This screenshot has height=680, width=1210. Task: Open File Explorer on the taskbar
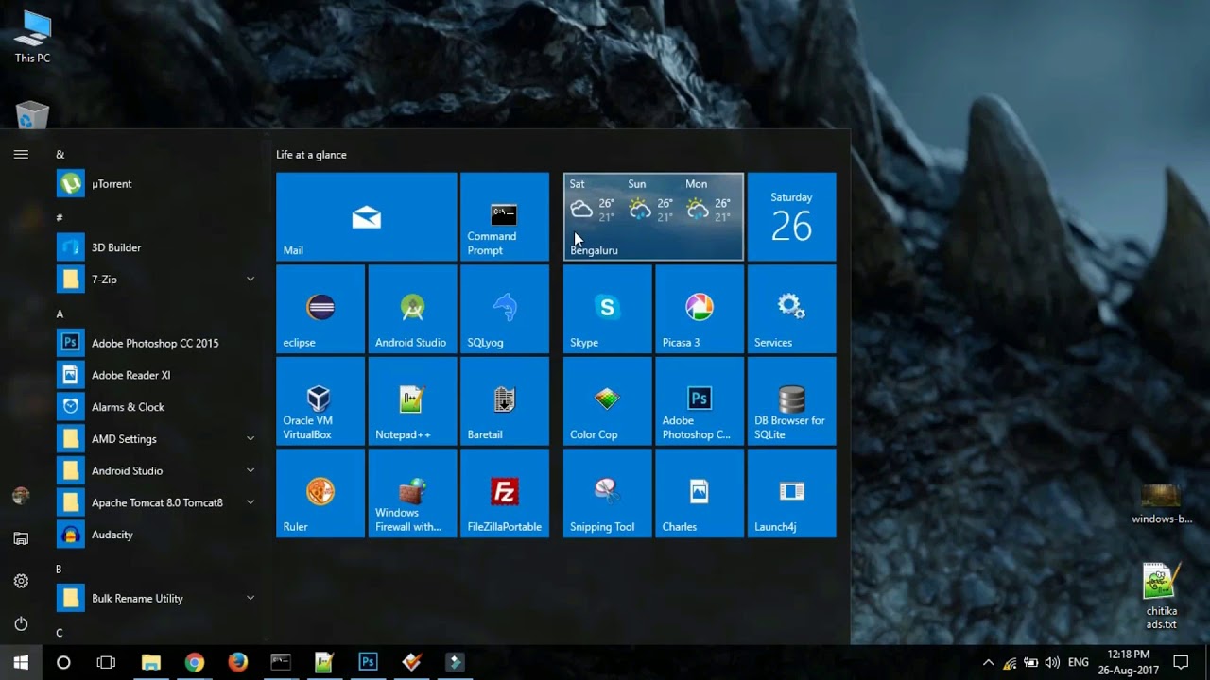coord(151,662)
